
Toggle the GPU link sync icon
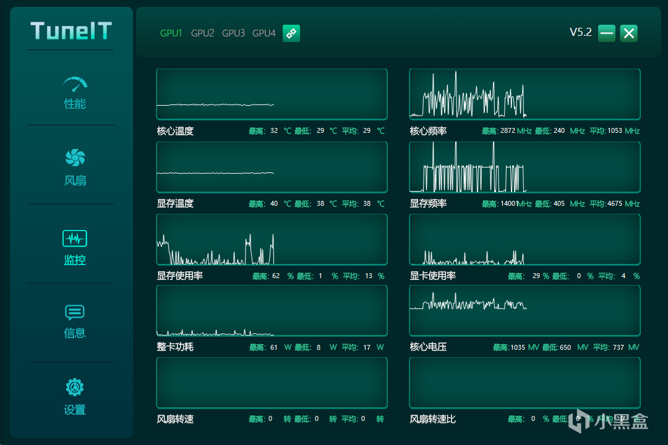291,33
